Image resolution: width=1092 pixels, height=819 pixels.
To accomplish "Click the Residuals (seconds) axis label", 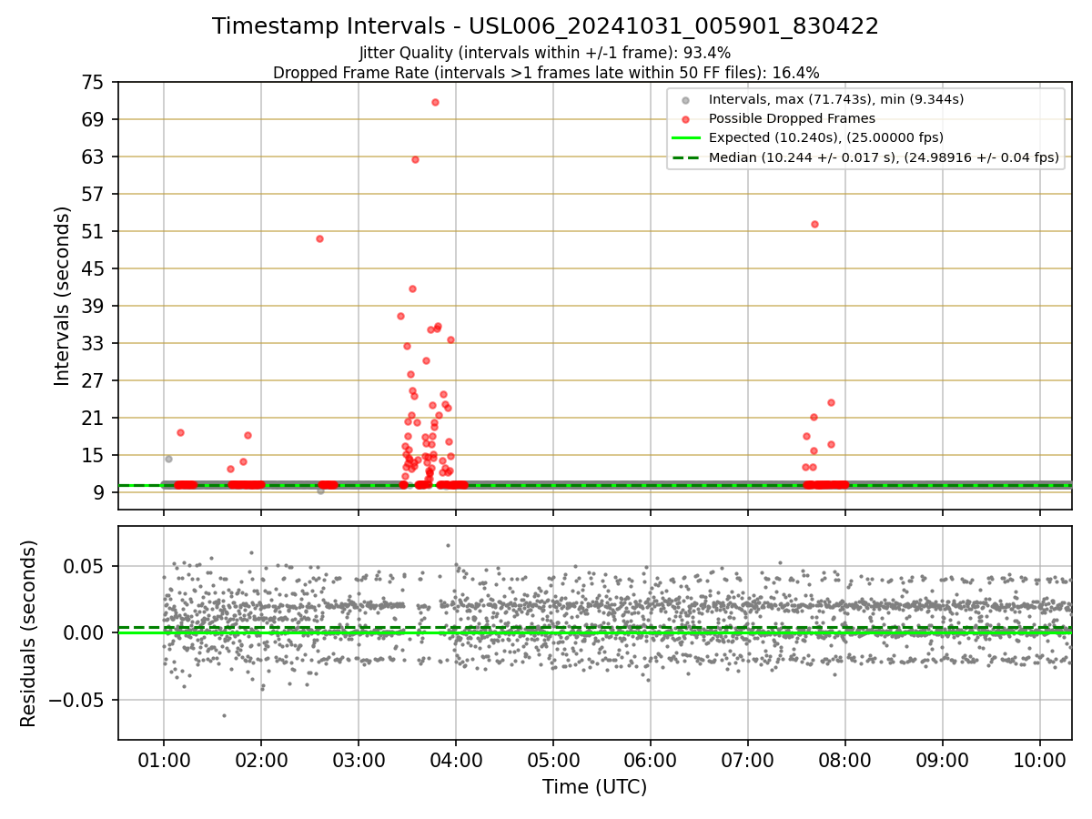I will point(29,633).
